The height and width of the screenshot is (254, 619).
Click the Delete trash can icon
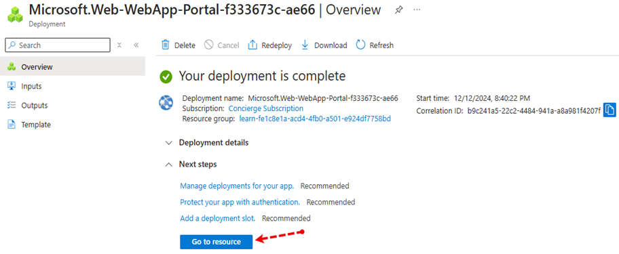(166, 45)
